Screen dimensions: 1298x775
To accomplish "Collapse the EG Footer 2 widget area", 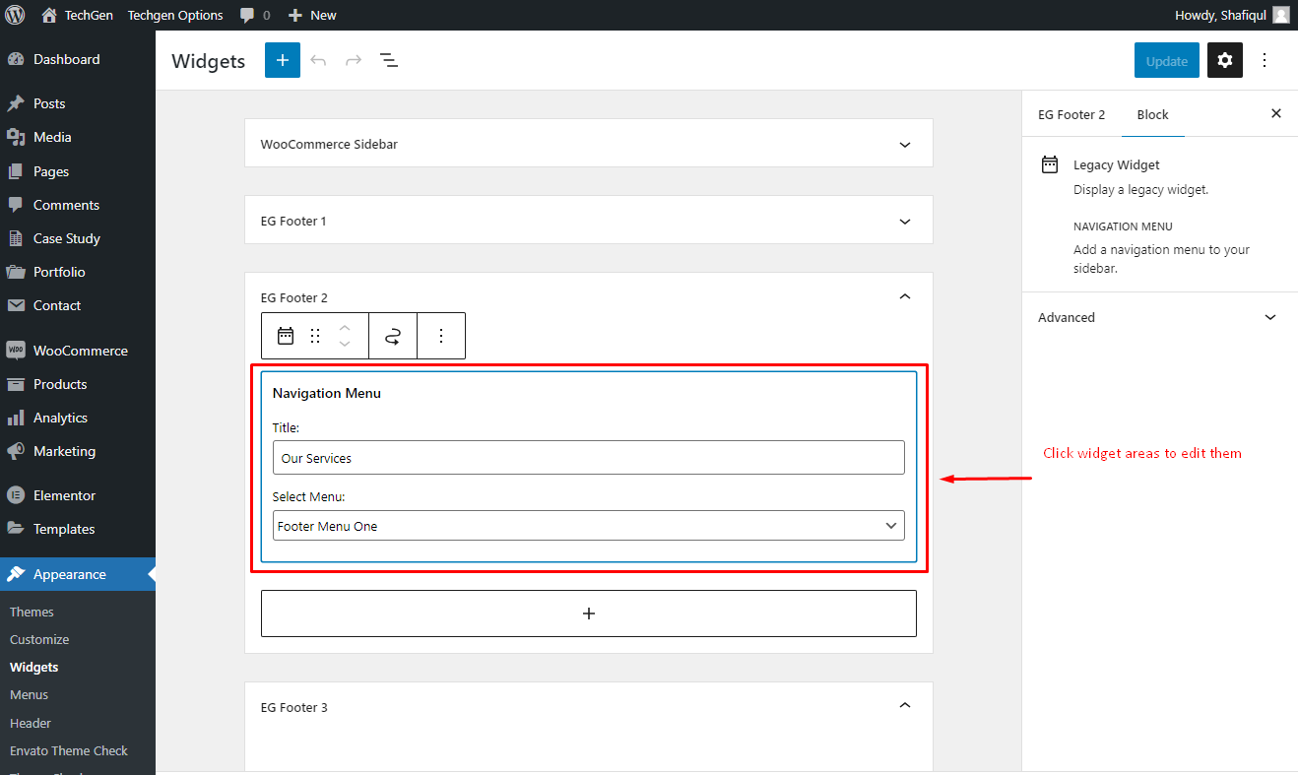I will (x=905, y=296).
